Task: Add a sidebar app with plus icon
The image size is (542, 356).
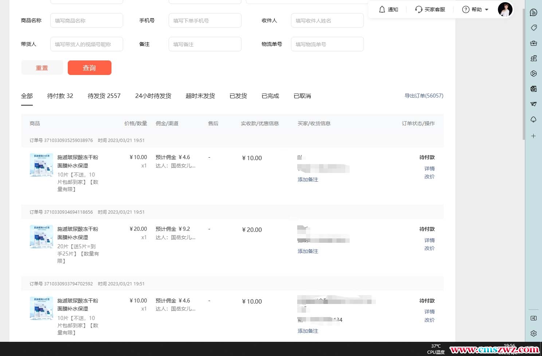Action: click(x=534, y=136)
